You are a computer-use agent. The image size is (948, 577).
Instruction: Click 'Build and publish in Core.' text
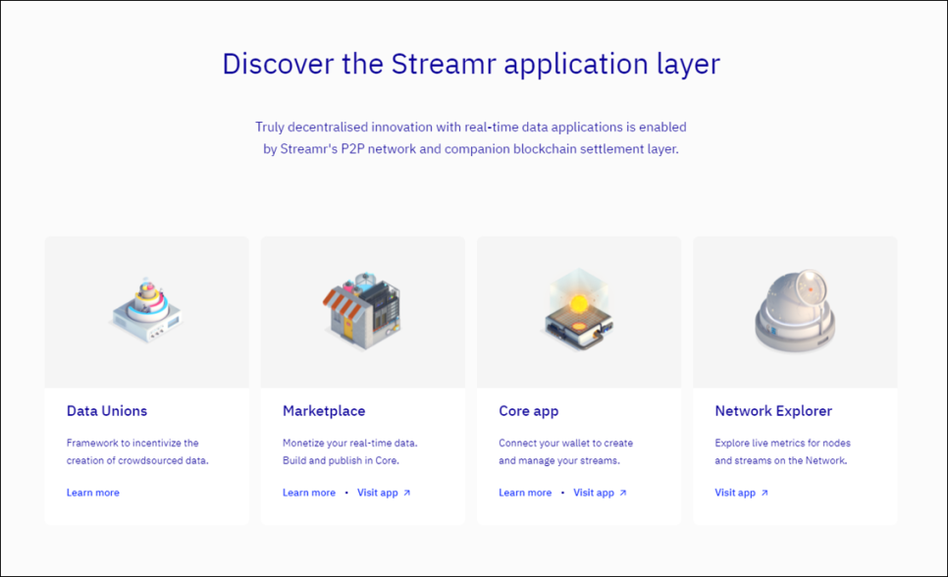tap(341, 461)
